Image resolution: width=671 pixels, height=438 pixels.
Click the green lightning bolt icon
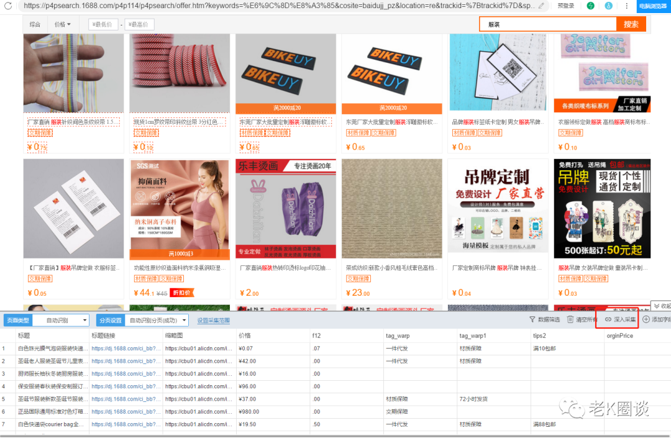pos(591,6)
